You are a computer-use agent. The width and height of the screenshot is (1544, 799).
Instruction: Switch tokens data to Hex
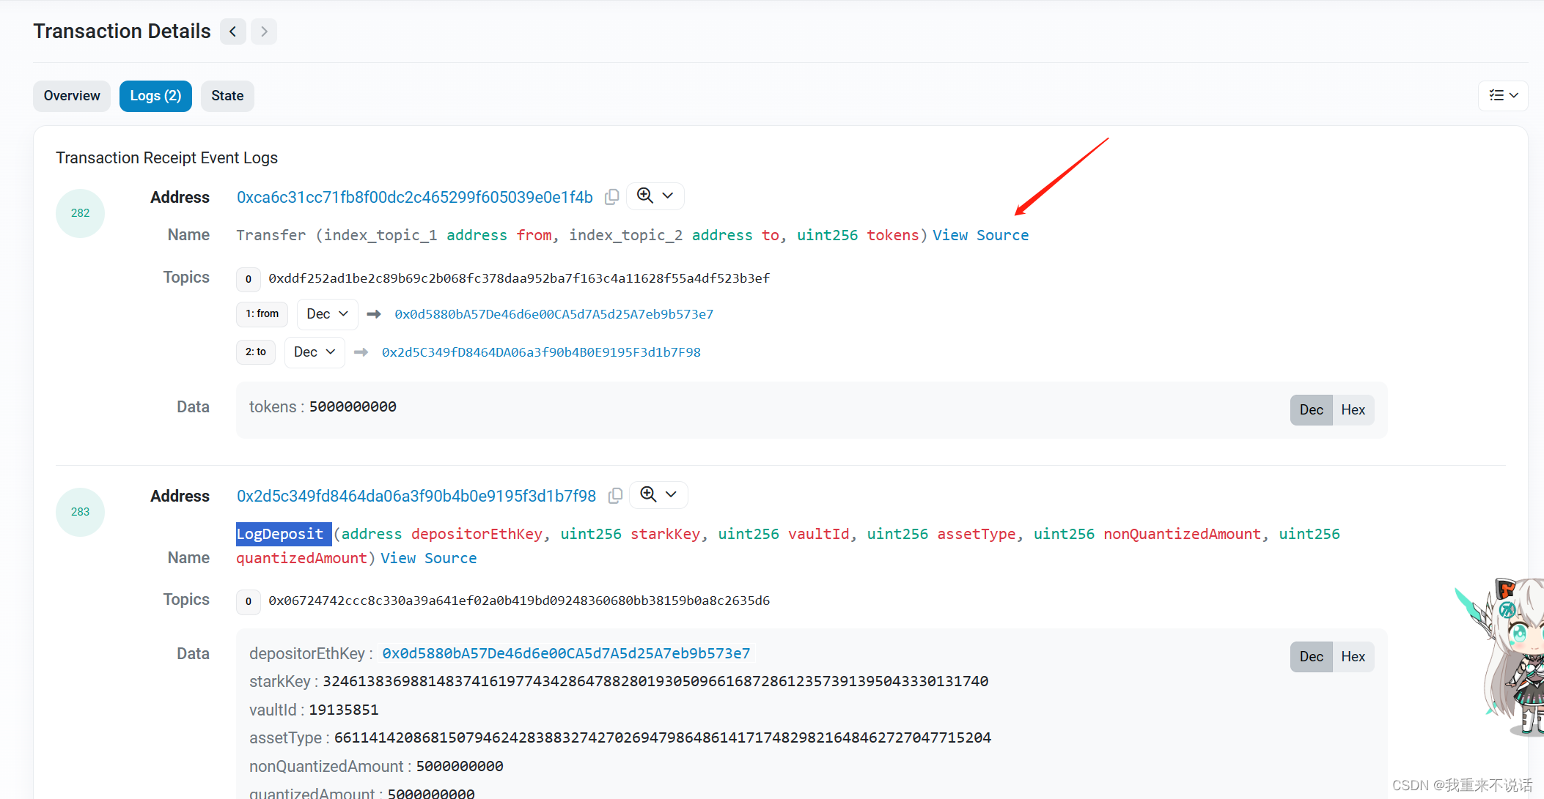click(1353, 410)
